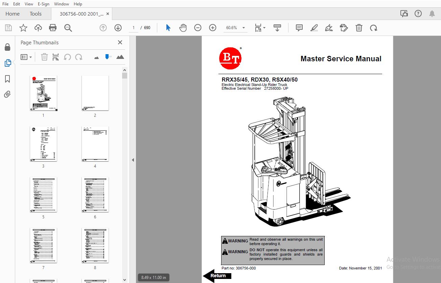Image resolution: width=441 pixels, height=283 pixels.
Task: Collapse the navigation pane with the left triangle
Action: [x=133, y=160]
